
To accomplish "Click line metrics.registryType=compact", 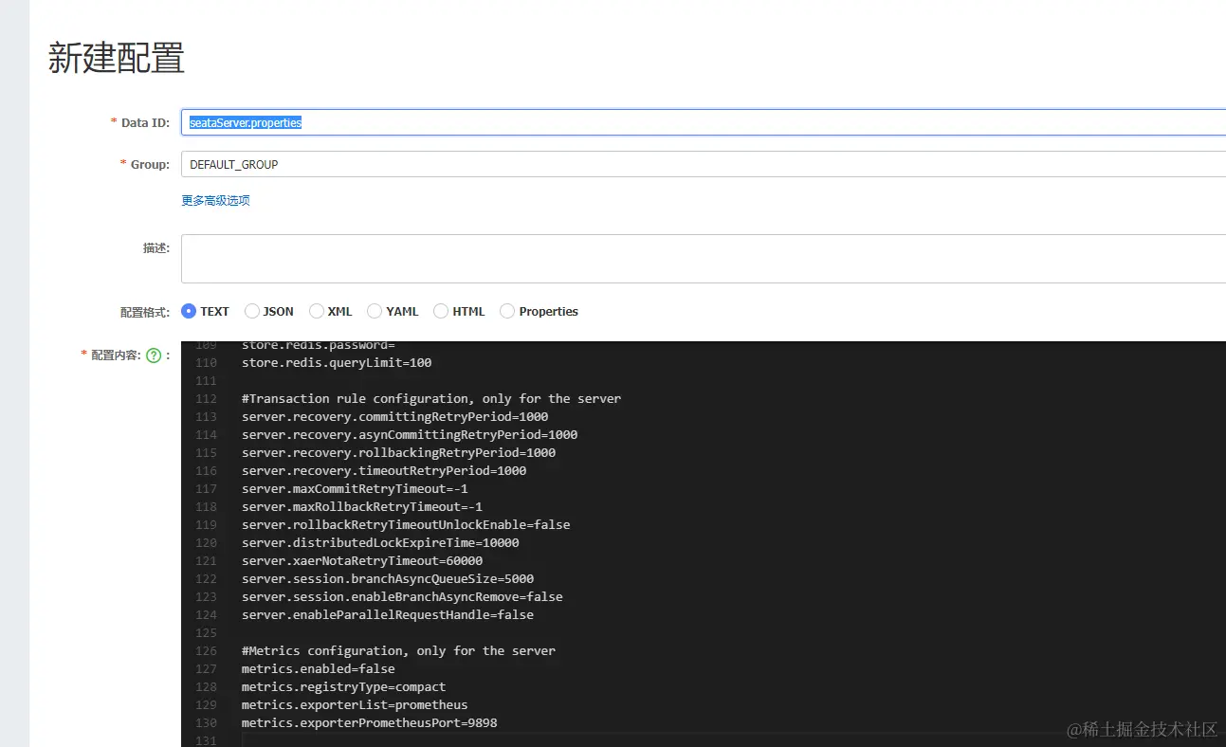I will pyautogui.click(x=343, y=686).
